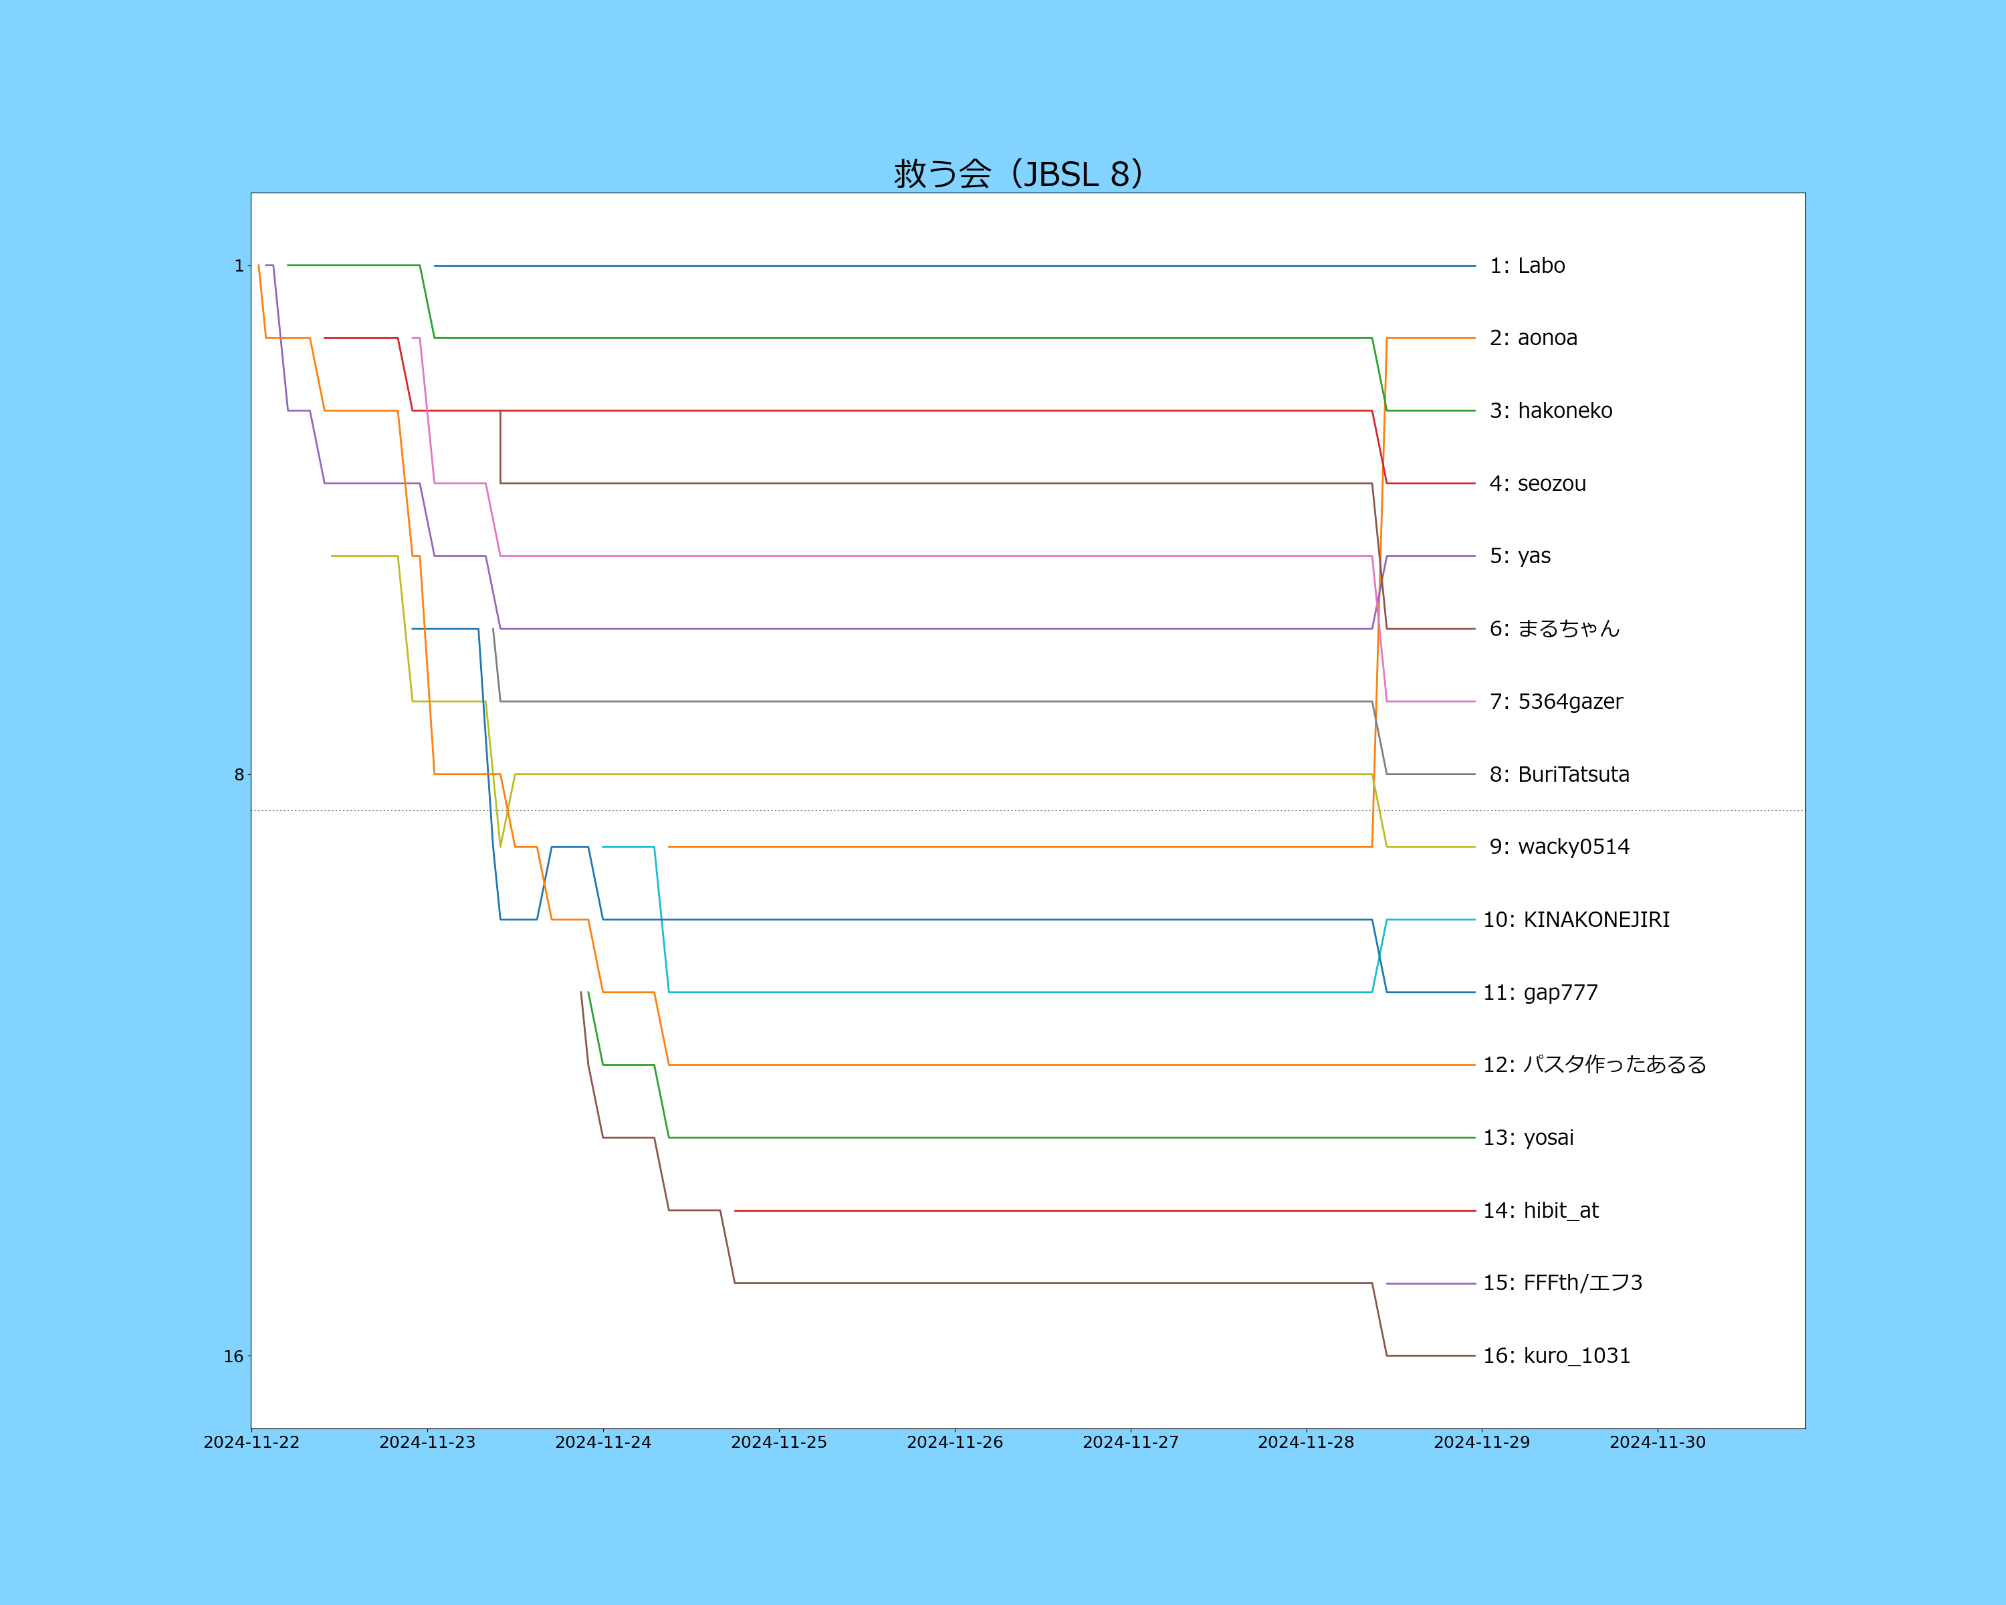The height and width of the screenshot is (1605, 2006).
Task: Click the chart title 救う会 (JBSL 8)
Action: (x=1018, y=174)
